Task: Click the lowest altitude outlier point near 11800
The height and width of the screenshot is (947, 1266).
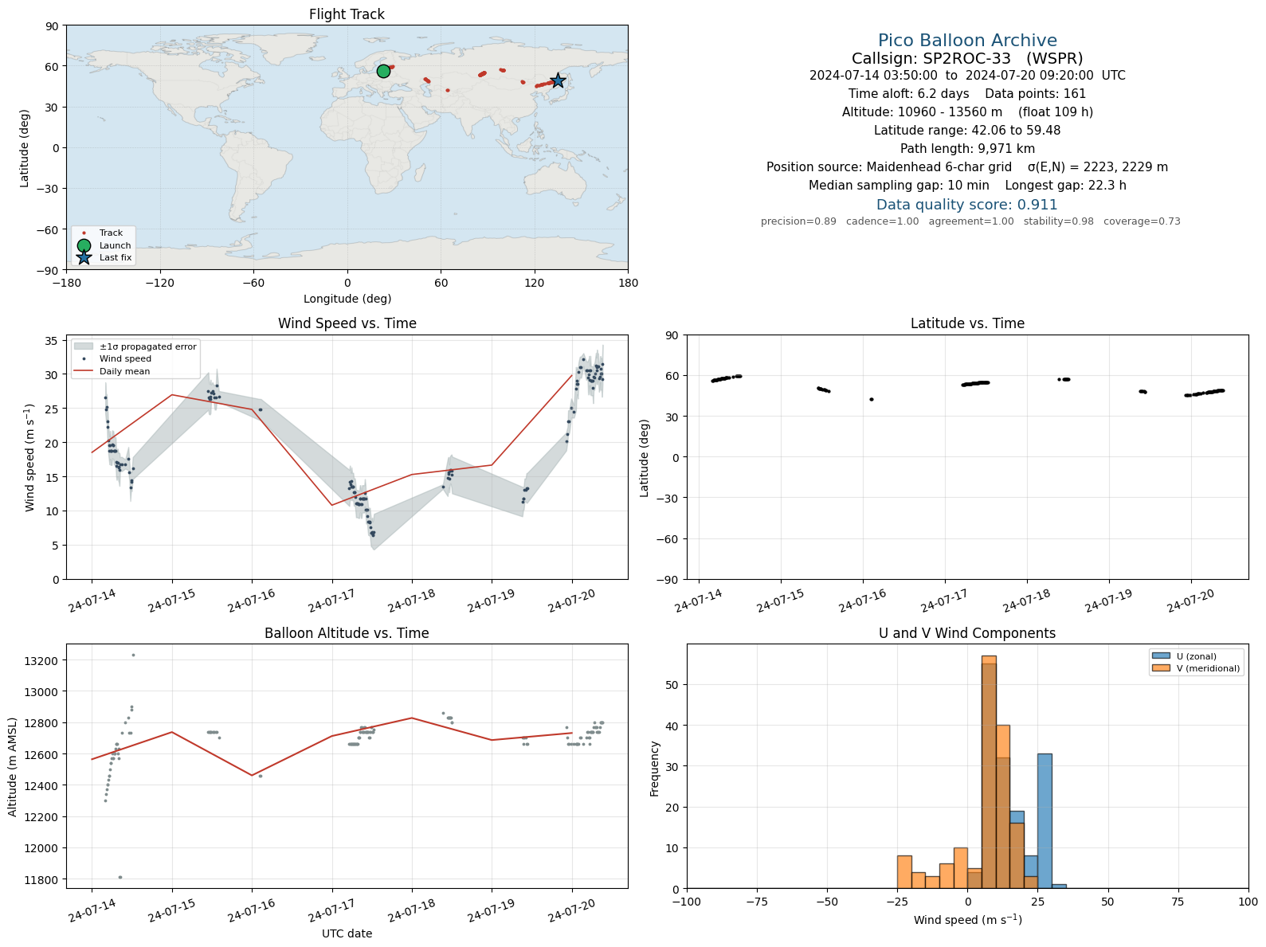Action: [120, 877]
